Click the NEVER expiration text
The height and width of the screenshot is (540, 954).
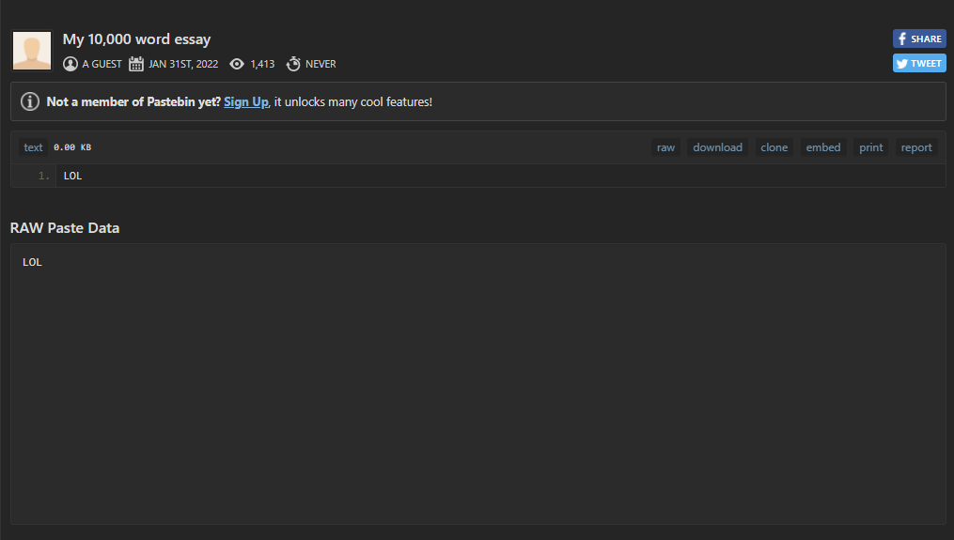pos(321,64)
